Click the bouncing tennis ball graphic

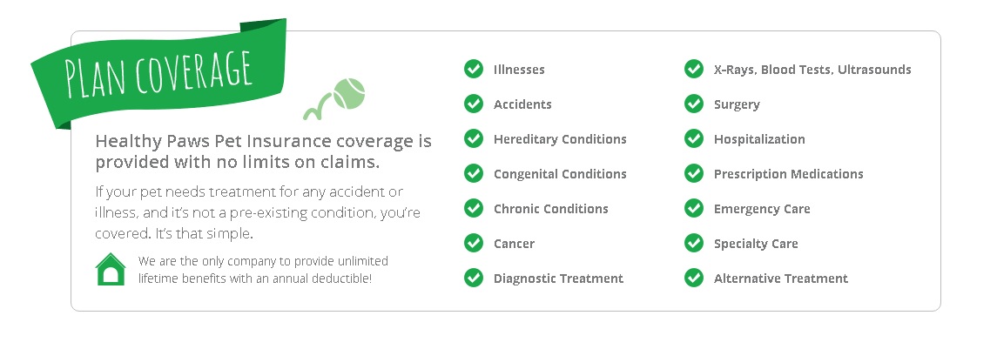tap(334, 98)
